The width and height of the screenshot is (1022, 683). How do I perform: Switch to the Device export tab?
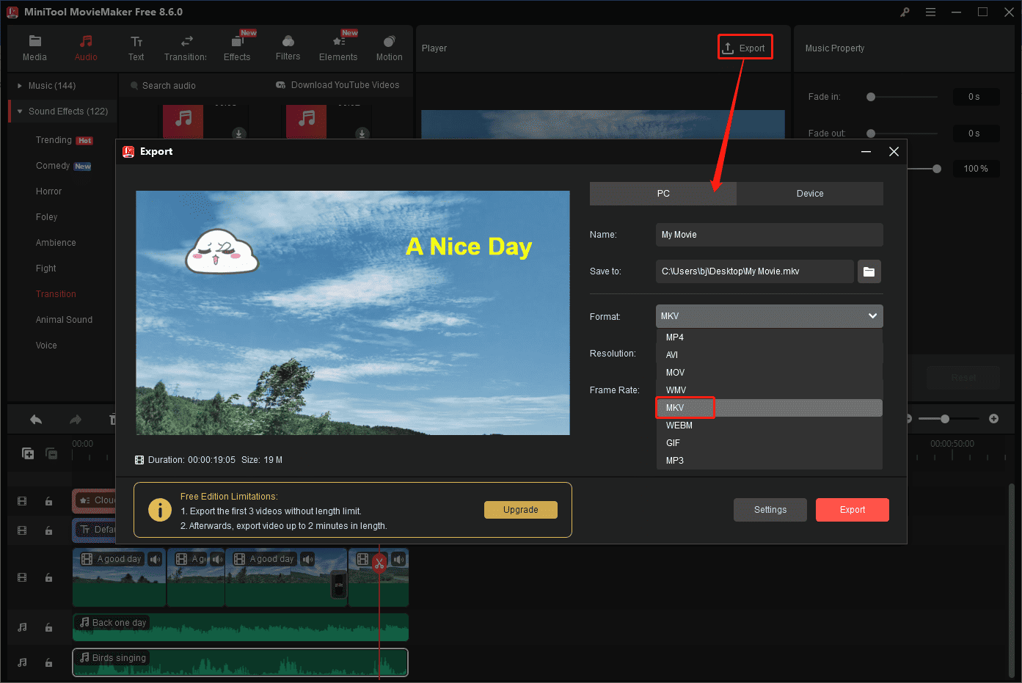(810, 194)
